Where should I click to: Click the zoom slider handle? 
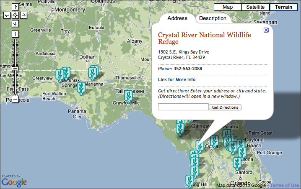pos(15,68)
